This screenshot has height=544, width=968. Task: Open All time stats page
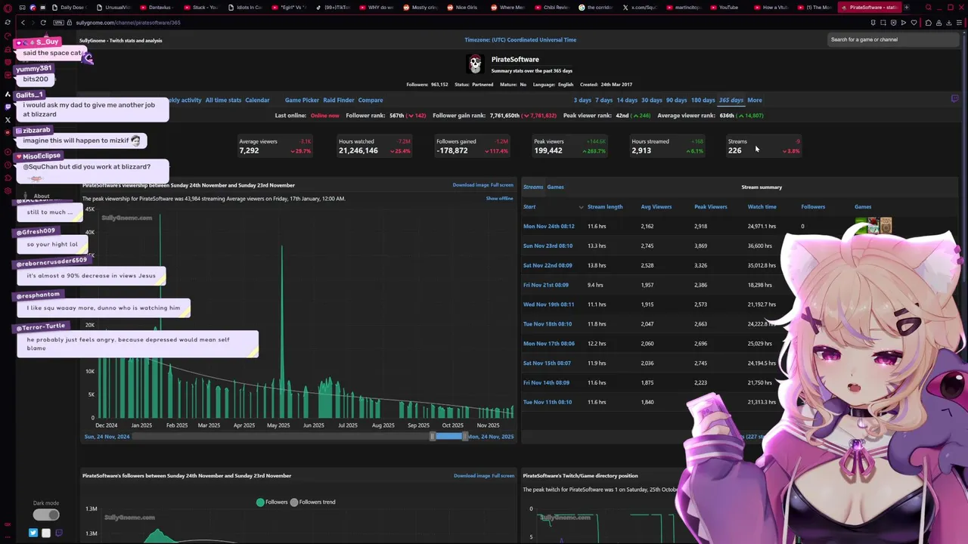[223, 100]
